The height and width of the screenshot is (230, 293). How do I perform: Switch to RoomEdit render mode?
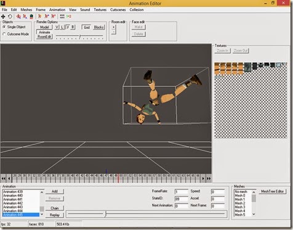(x=44, y=37)
